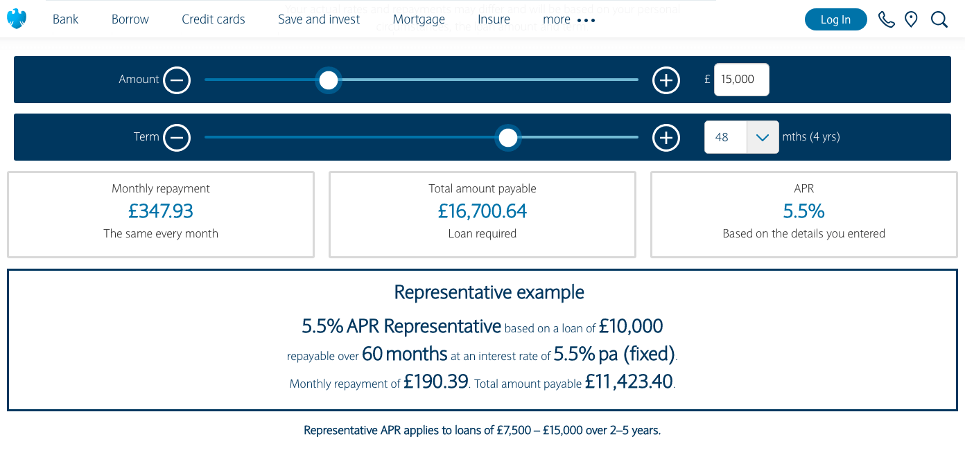
Task: Expand the more menu dots
Action: pos(586,20)
